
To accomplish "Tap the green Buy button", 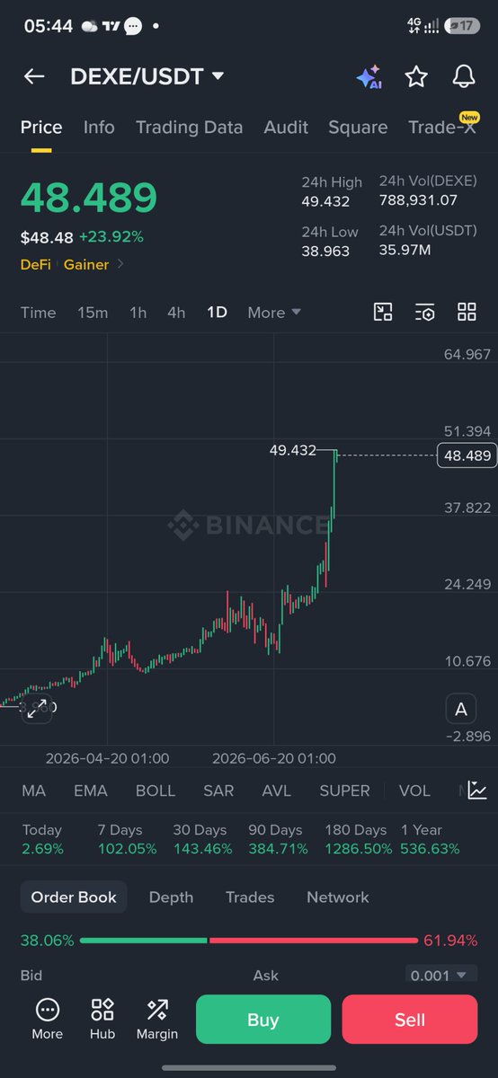I will point(263,1020).
